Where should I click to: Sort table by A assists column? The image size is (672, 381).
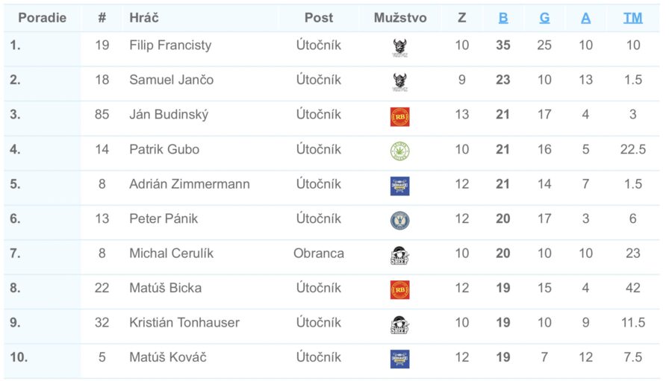pyautogui.click(x=585, y=18)
